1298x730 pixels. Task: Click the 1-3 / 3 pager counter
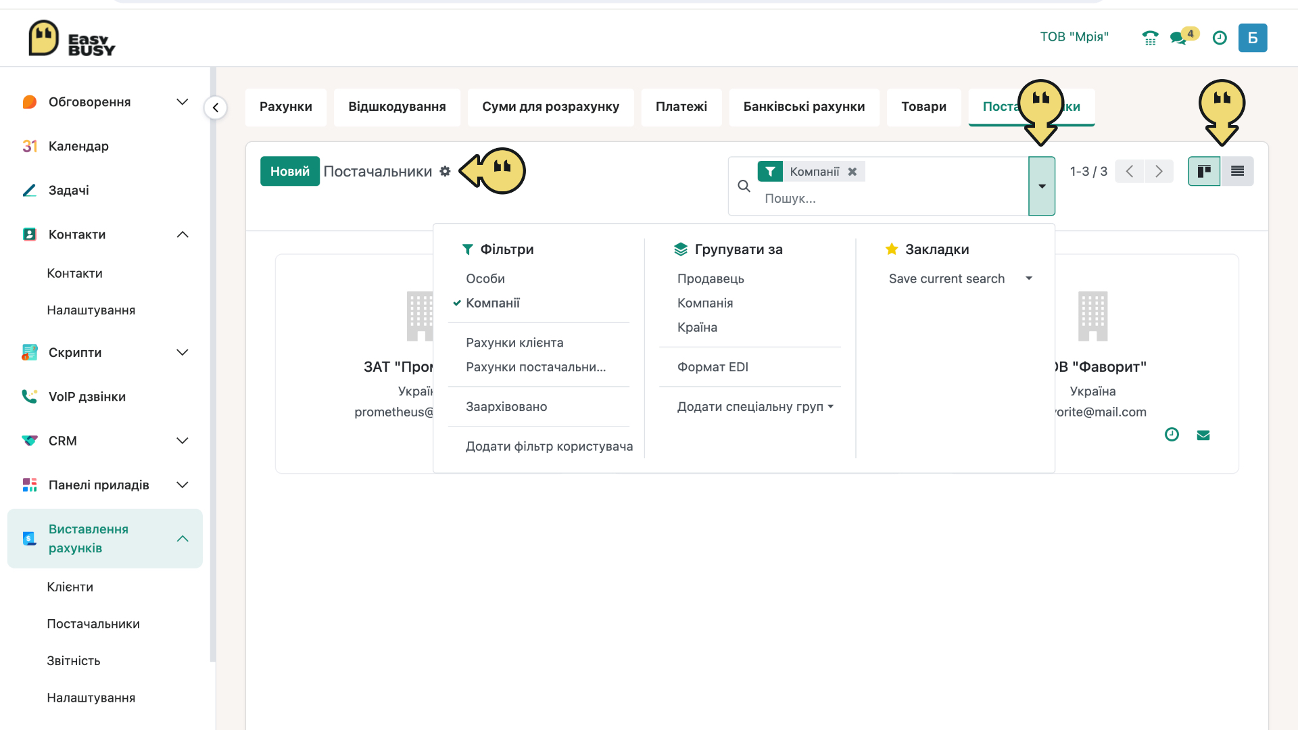pyautogui.click(x=1088, y=172)
